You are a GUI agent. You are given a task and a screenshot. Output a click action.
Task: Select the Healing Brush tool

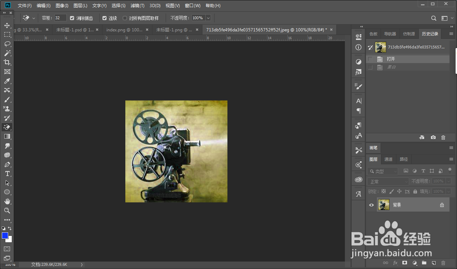pyautogui.click(x=7, y=90)
